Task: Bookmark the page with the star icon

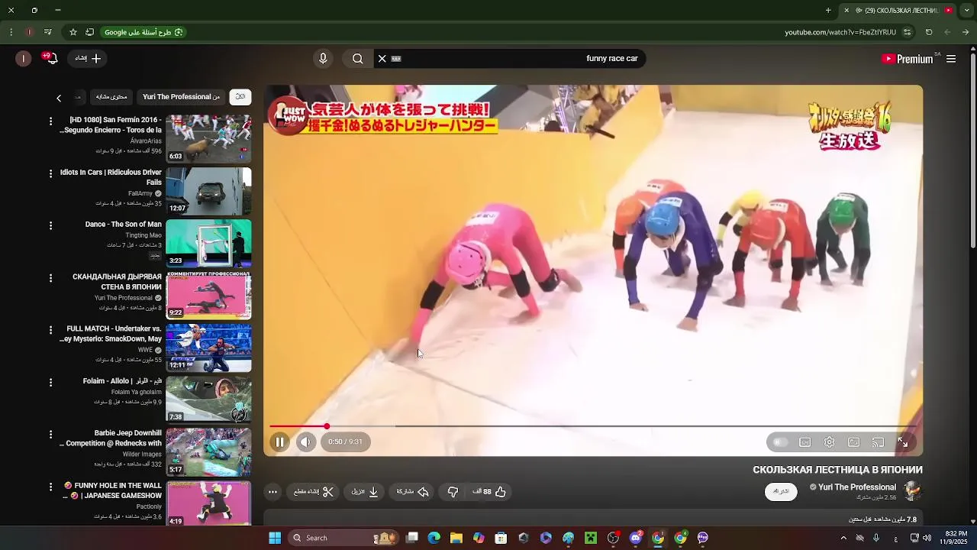Action: point(73,32)
